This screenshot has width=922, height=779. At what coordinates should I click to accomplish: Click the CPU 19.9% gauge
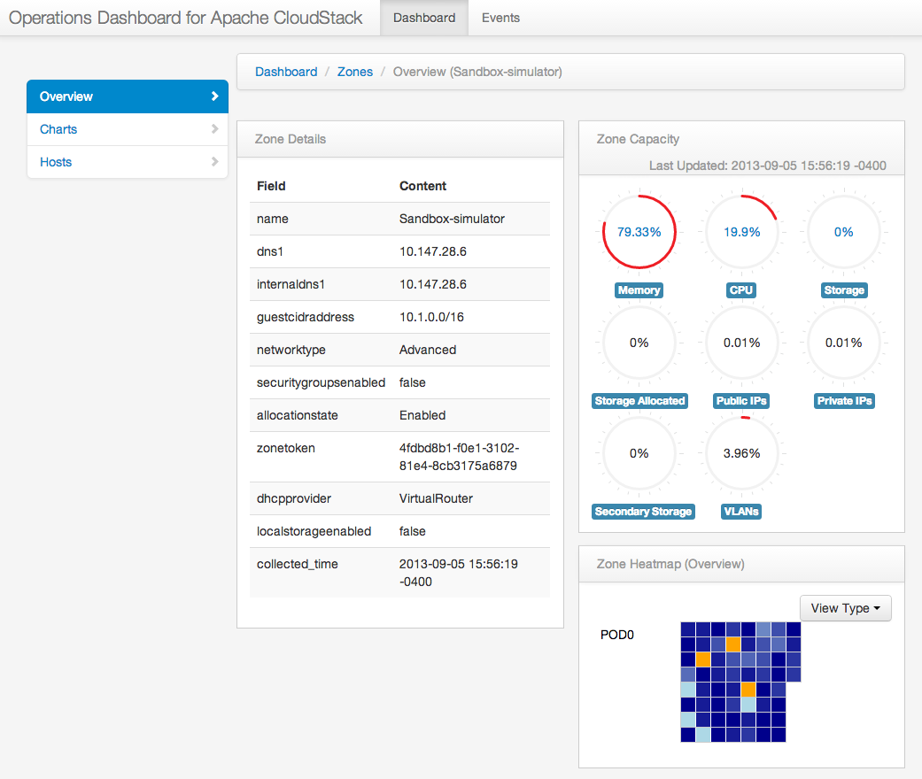tap(741, 232)
